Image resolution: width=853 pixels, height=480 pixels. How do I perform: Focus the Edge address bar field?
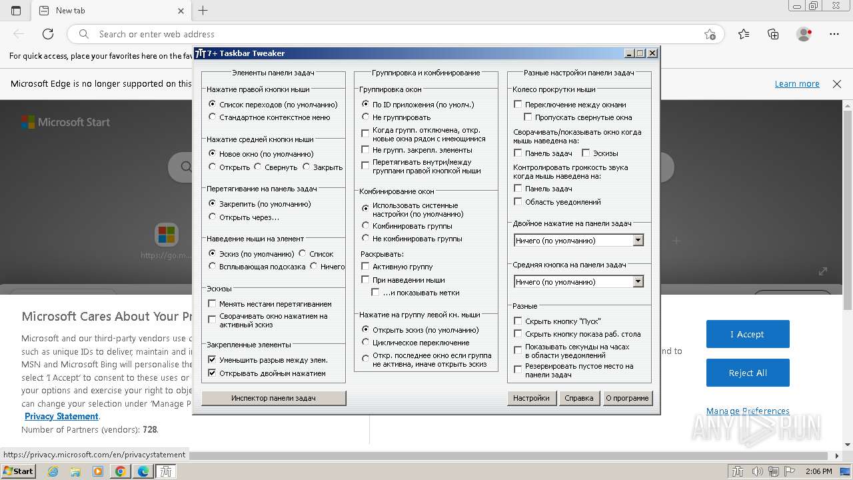click(x=397, y=34)
